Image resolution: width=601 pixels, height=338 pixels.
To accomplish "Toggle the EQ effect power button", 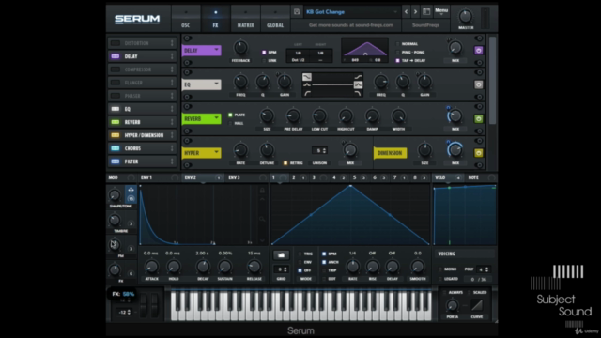I will point(478,84).
